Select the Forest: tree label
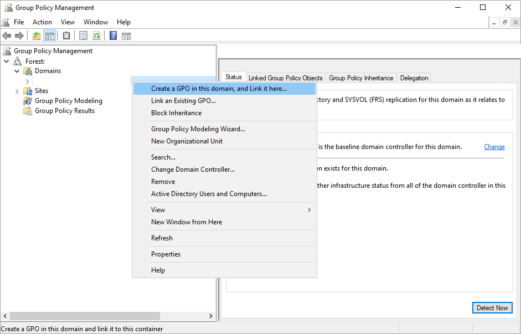This screenshot has height=334, width=521. click(x=35, y=61)
